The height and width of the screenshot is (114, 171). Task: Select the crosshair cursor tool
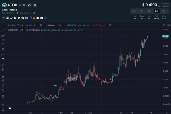(x=3, y=26)
